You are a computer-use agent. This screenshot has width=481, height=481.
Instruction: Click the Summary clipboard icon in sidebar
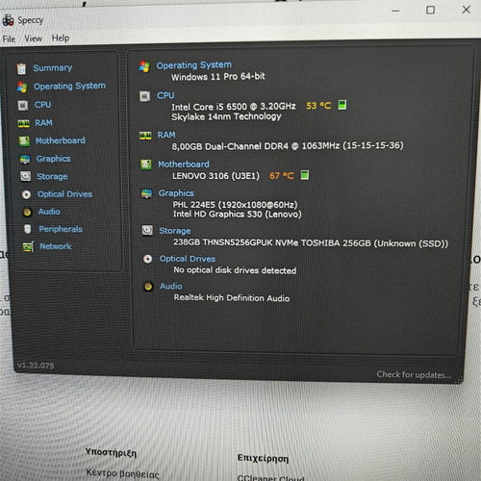(x=21, y=68)
